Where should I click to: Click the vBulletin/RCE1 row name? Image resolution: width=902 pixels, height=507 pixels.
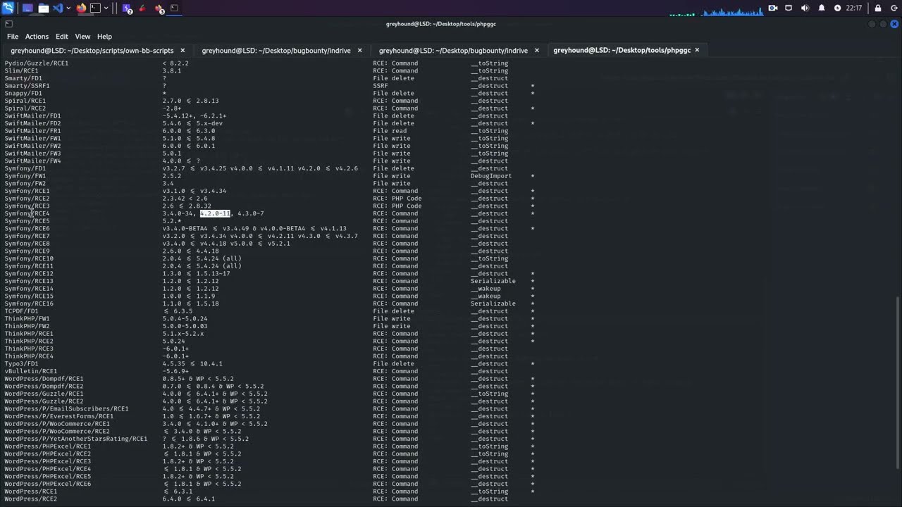pos(31,371)
